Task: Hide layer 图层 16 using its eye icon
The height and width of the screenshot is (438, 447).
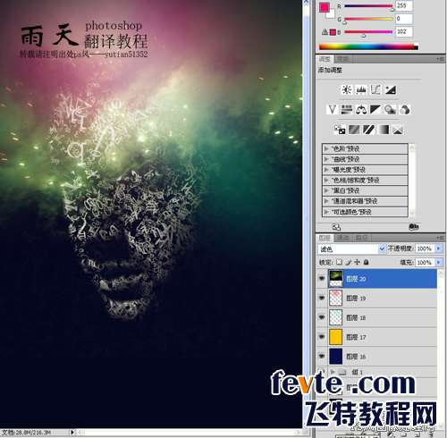Action: pos(322,356)
